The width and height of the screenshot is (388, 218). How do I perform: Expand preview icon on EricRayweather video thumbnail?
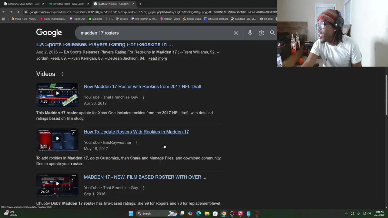[x=73, y=133]
